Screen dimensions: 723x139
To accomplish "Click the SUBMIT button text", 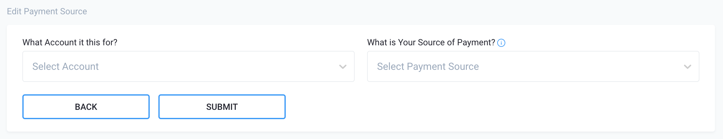I will coord(222,107).
